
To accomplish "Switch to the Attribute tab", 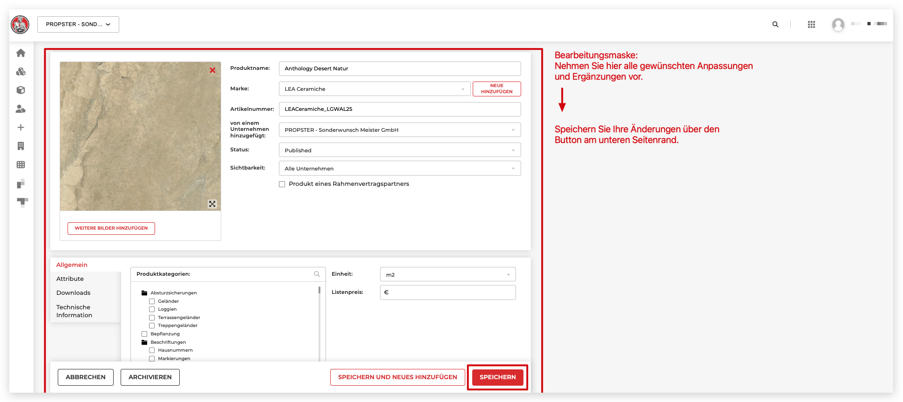I will 70,279.
